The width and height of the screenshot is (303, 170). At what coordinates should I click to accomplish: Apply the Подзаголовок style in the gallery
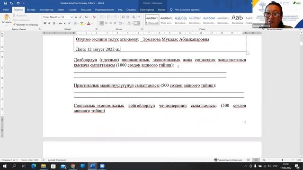coord(249,20)
